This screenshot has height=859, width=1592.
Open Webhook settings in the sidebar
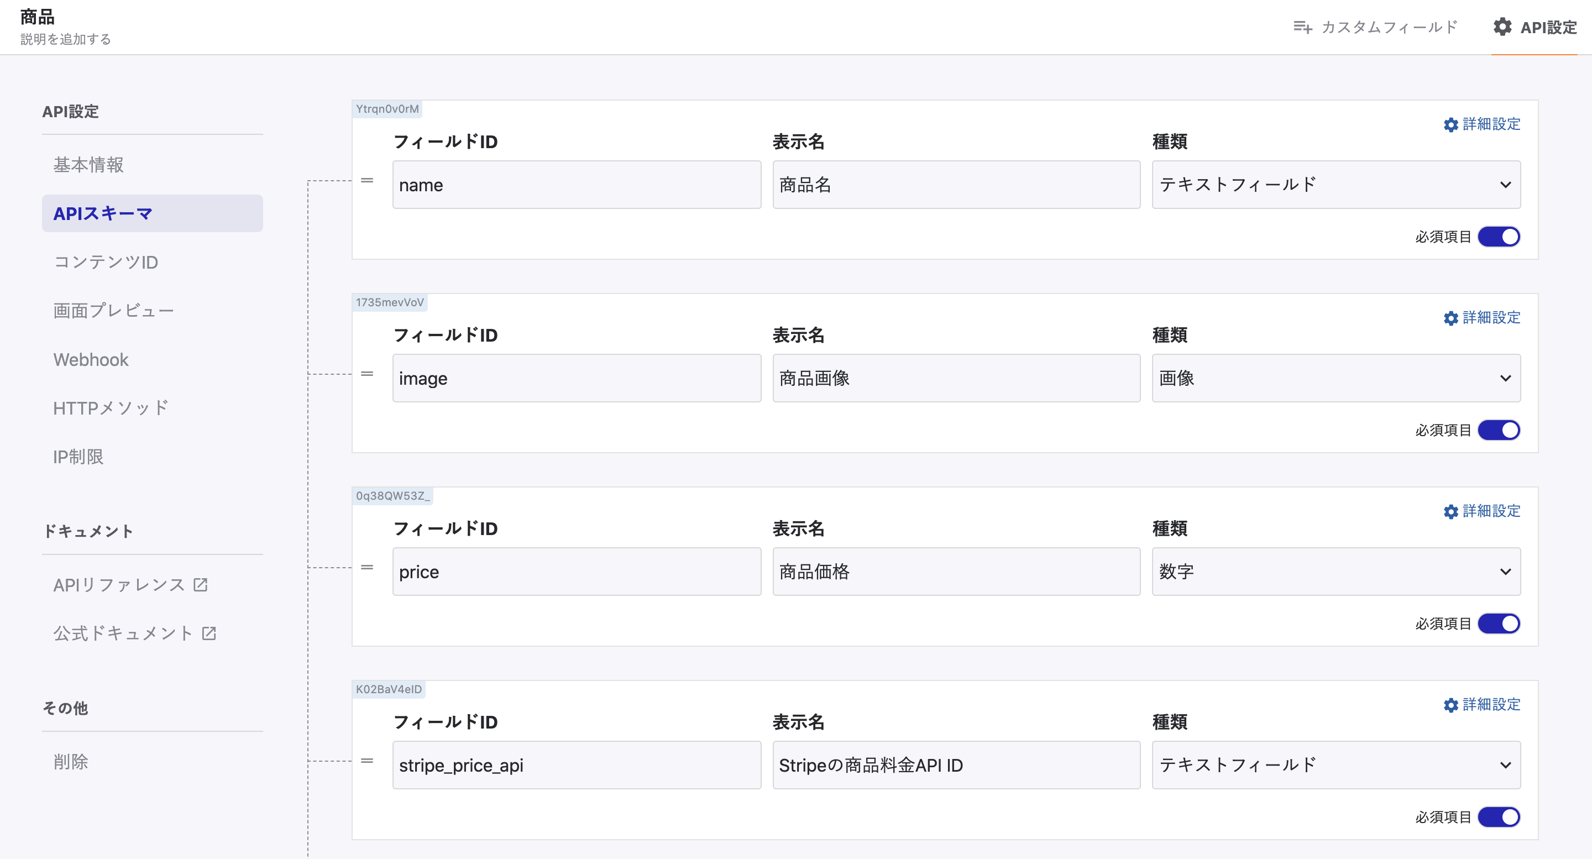(91, 360)
